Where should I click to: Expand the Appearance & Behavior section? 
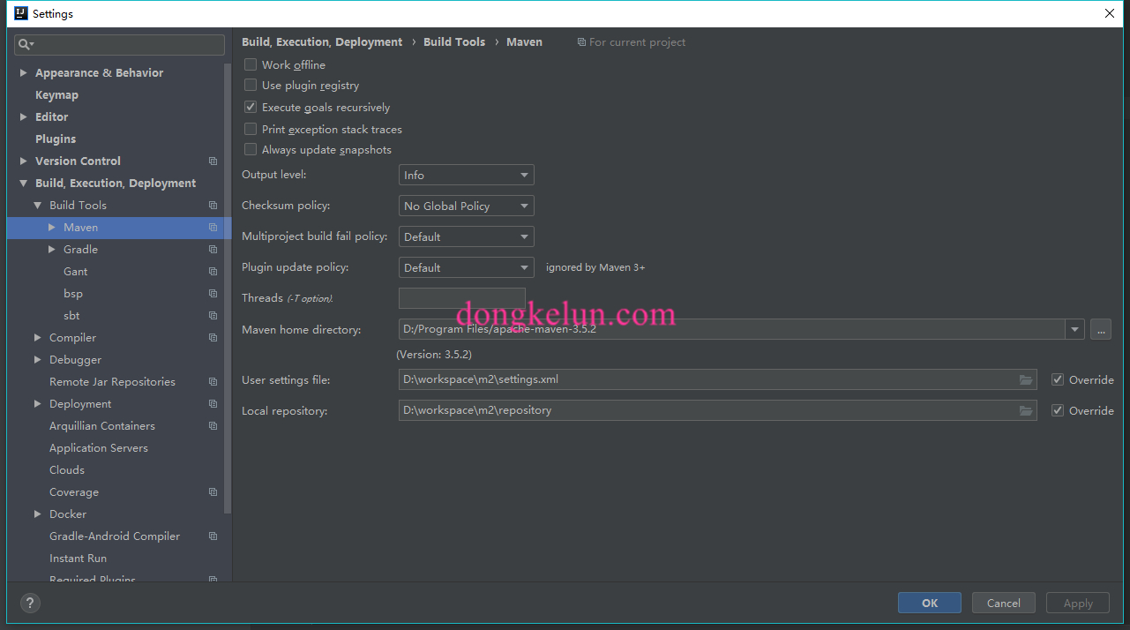24,73
